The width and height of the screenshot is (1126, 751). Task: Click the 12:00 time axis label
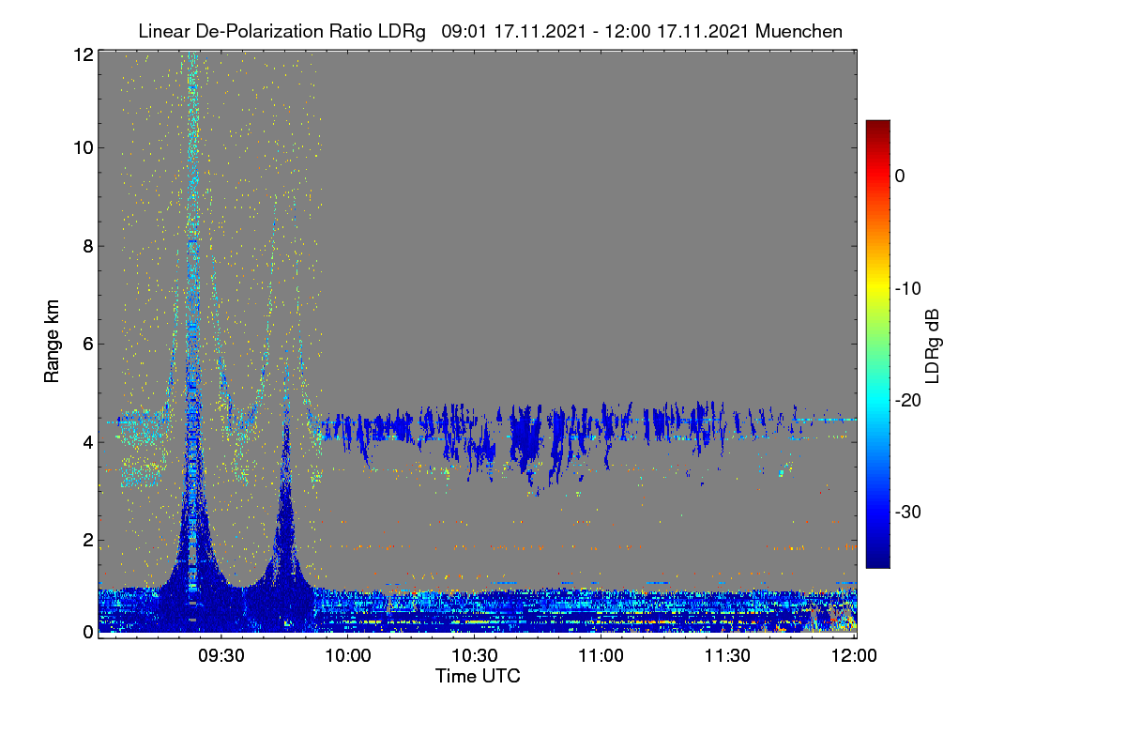tap(854, 655)
